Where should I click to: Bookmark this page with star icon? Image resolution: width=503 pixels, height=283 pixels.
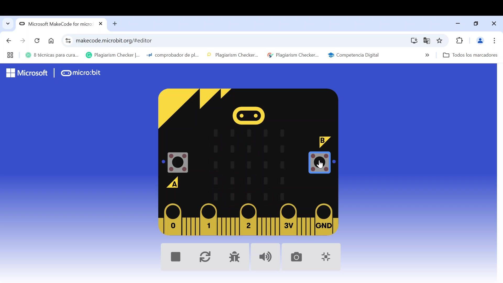click(x=439, y=41)
